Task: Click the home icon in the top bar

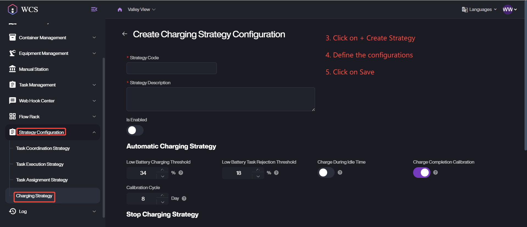Action: point(120,10)
